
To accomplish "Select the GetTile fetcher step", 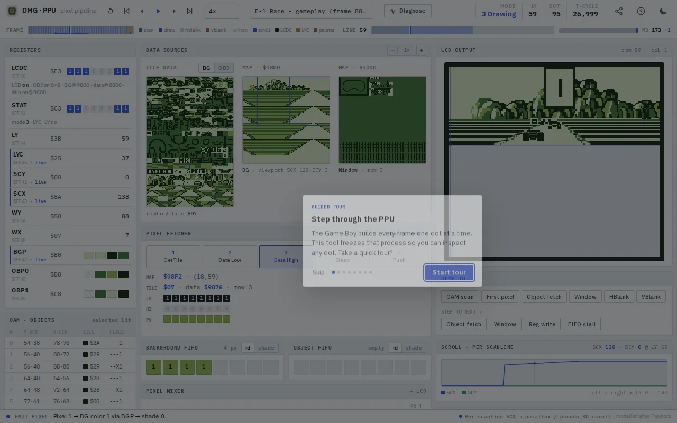I will [173, 256].
